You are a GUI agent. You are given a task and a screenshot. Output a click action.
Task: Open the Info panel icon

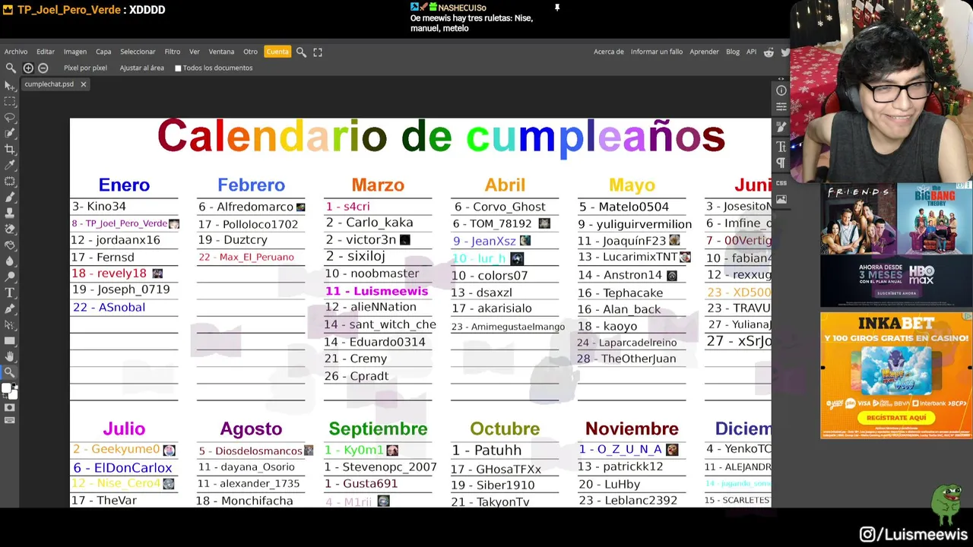[x=781, y=90]
